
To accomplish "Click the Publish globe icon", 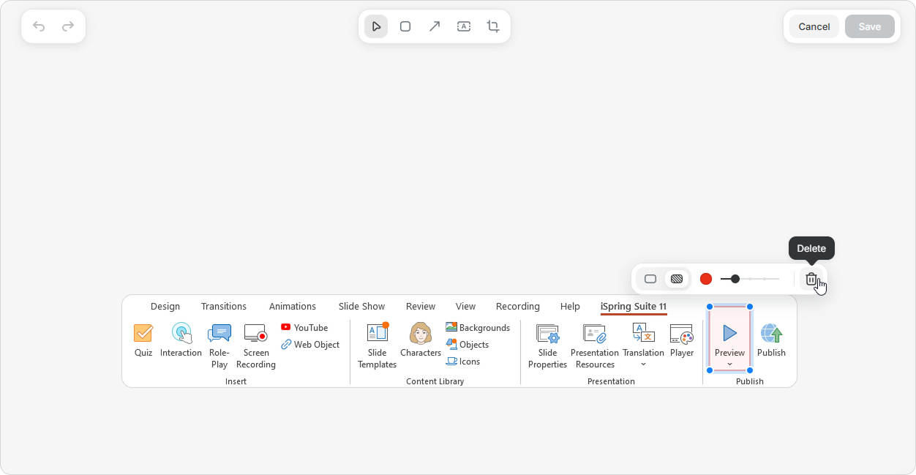I will pyautogui.click(x=771, y=334).
